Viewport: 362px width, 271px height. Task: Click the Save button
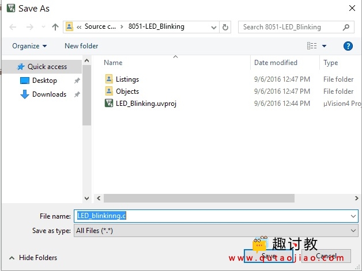tap(269, 256)
